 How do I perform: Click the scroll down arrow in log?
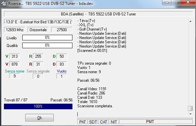point(190,114)
